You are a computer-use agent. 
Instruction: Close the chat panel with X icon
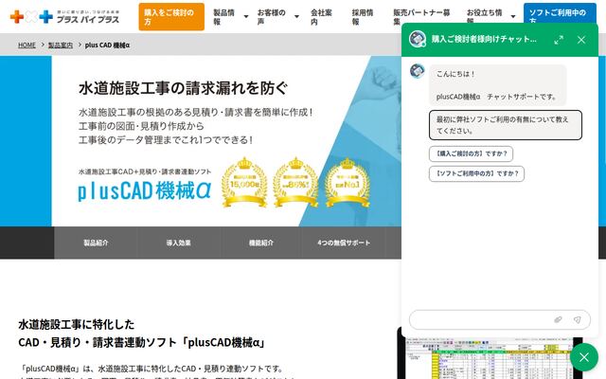[581, 40]
